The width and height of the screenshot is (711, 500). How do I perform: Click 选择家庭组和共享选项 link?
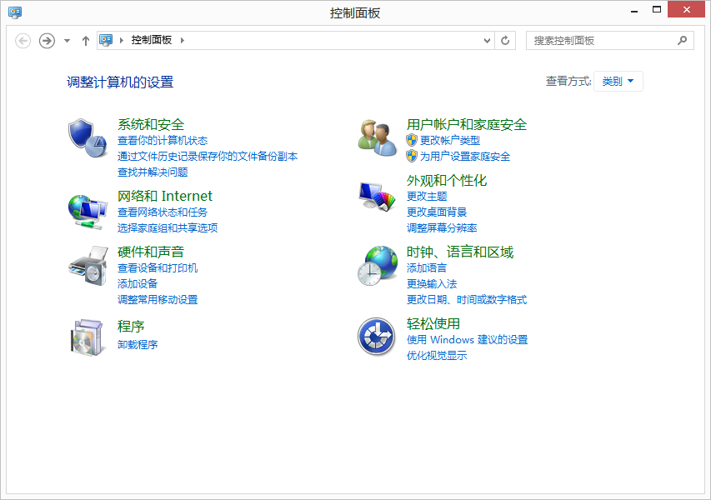(168, 228)
